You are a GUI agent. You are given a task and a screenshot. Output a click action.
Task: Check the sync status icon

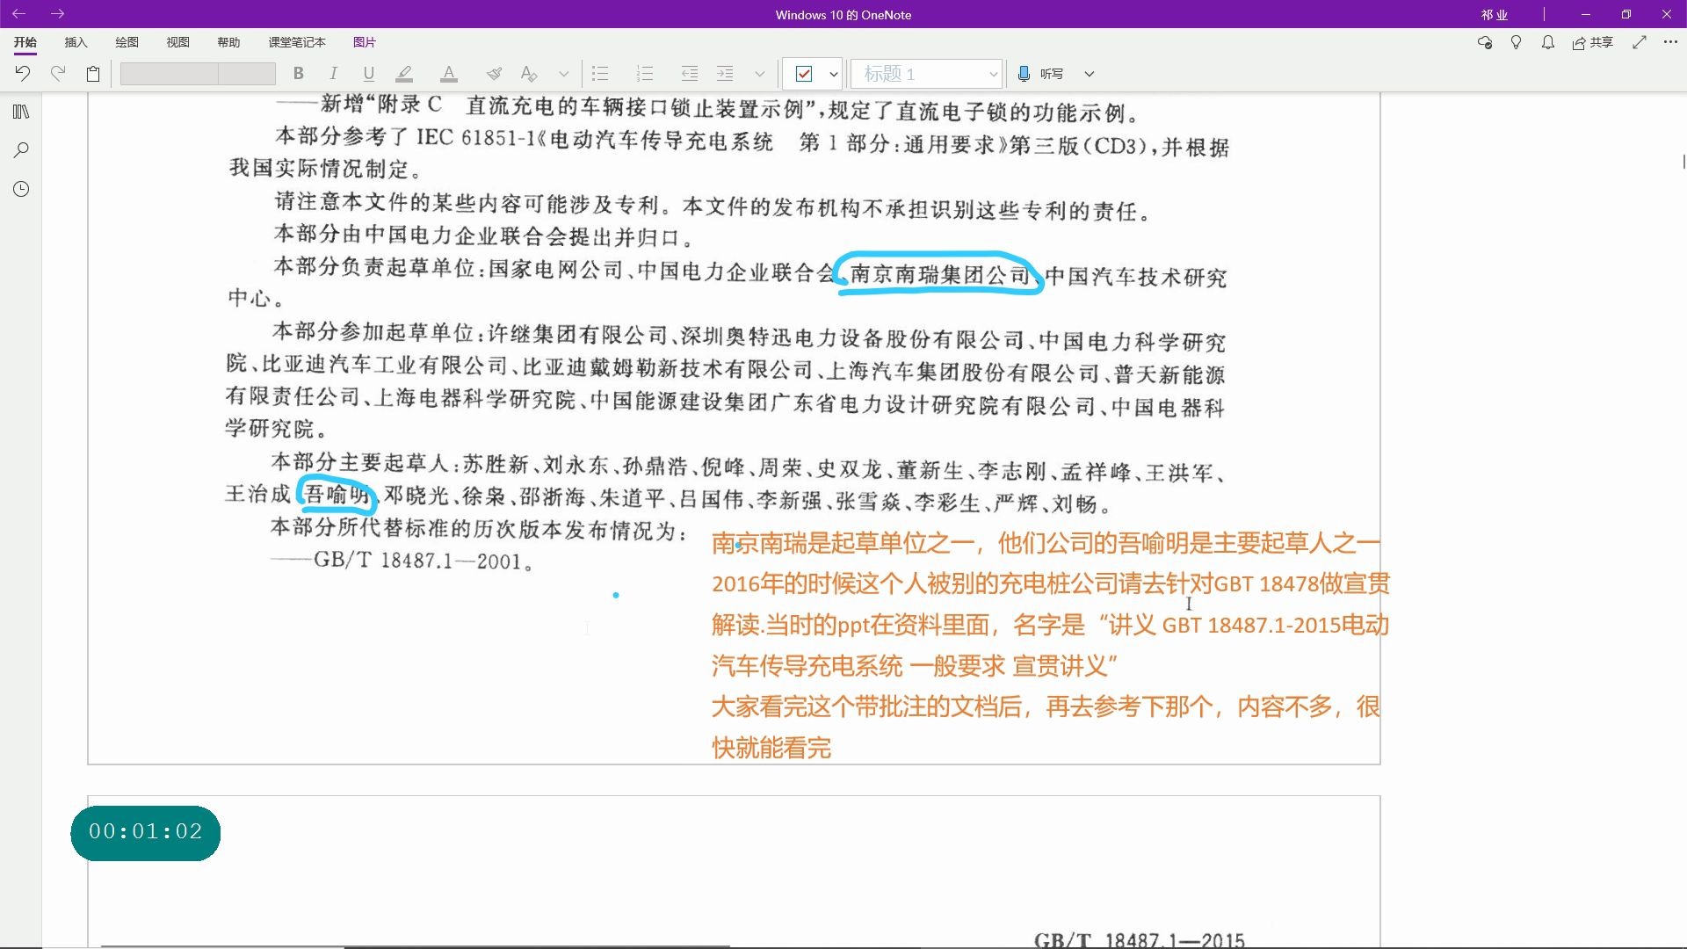[x=1485, y=42]
